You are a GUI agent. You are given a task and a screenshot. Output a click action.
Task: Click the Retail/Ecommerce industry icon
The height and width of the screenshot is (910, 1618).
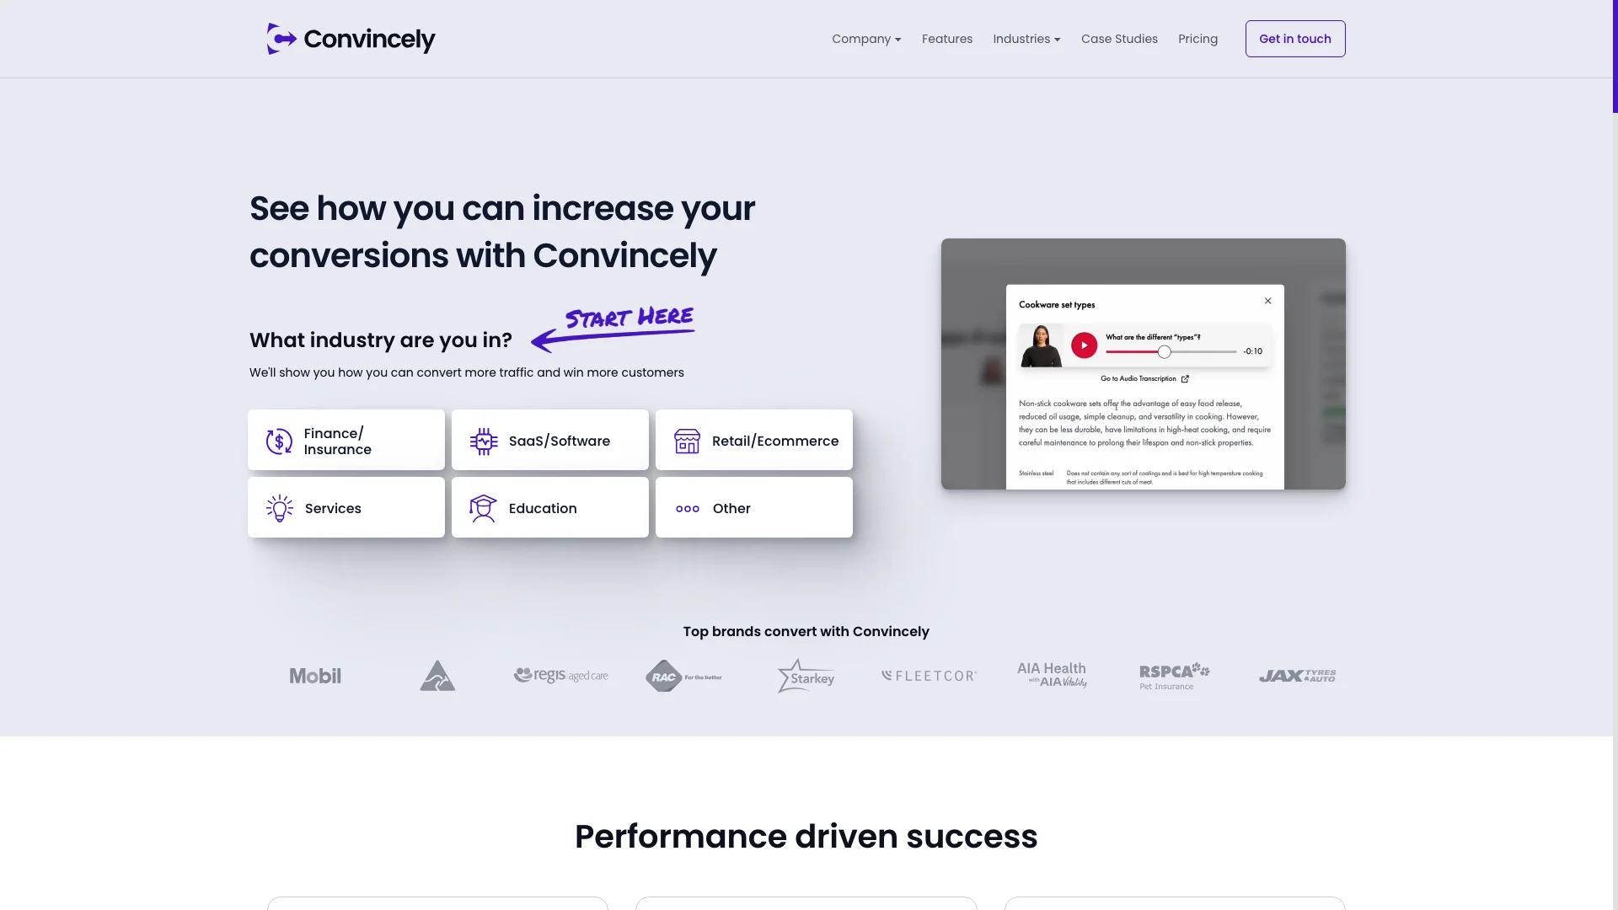pyautogui.click(x=687, y=440)
